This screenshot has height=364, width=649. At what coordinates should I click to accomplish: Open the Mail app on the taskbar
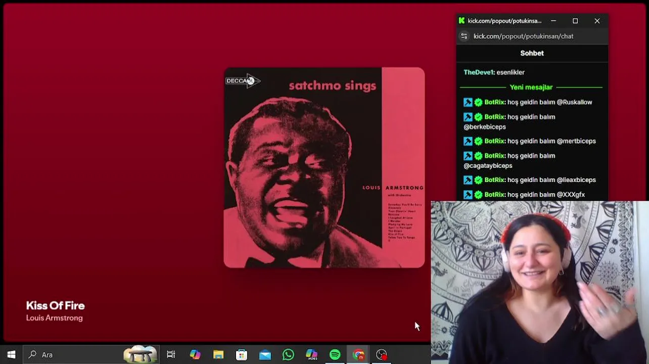(x=265, y=354)
